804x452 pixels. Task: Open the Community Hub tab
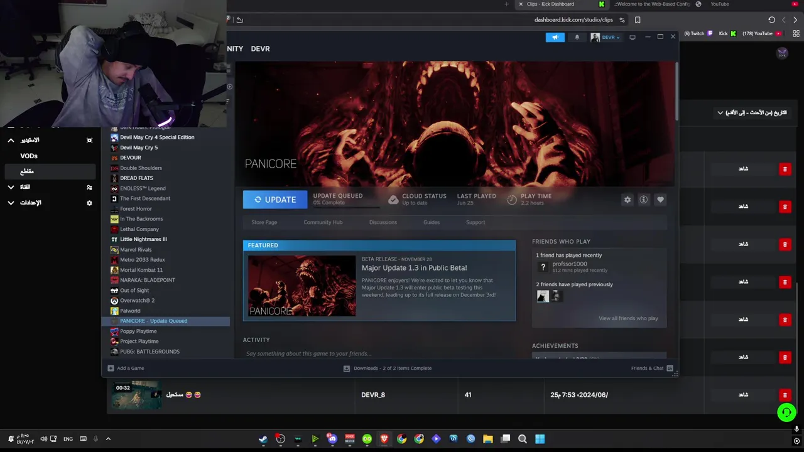tap(323, 222)
